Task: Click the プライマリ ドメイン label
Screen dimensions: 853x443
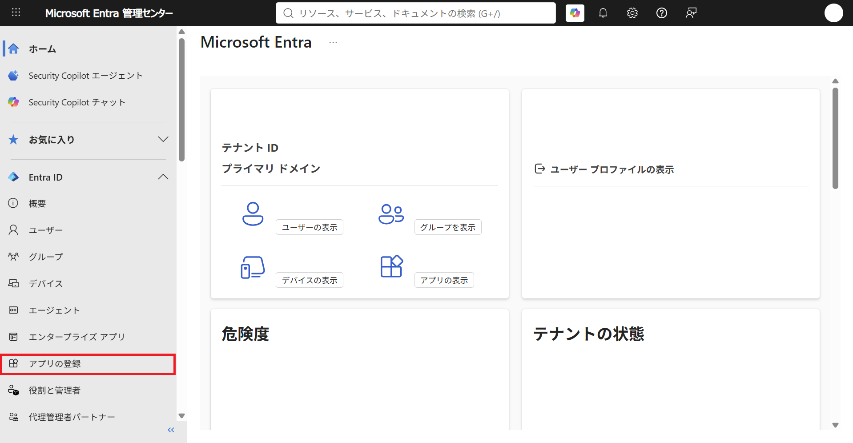Action: pos(271,169)
